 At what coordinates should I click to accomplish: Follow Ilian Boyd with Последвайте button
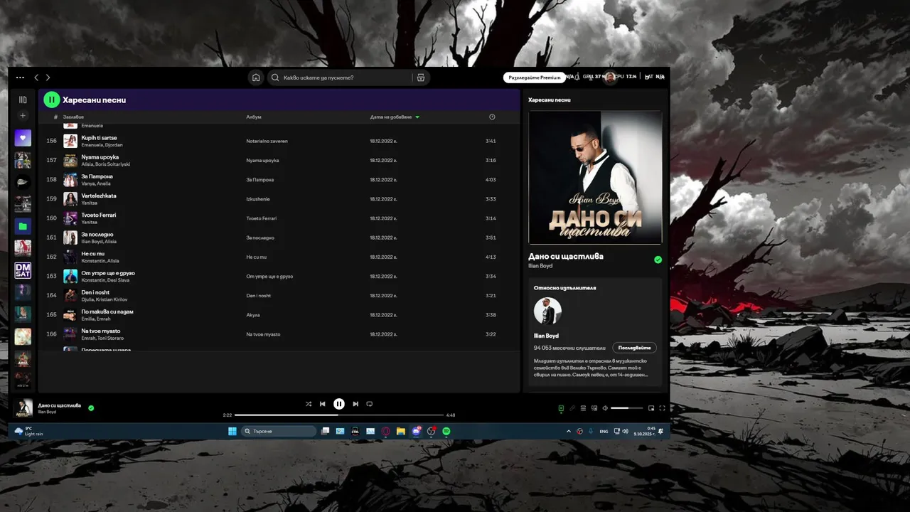point(634,348)
